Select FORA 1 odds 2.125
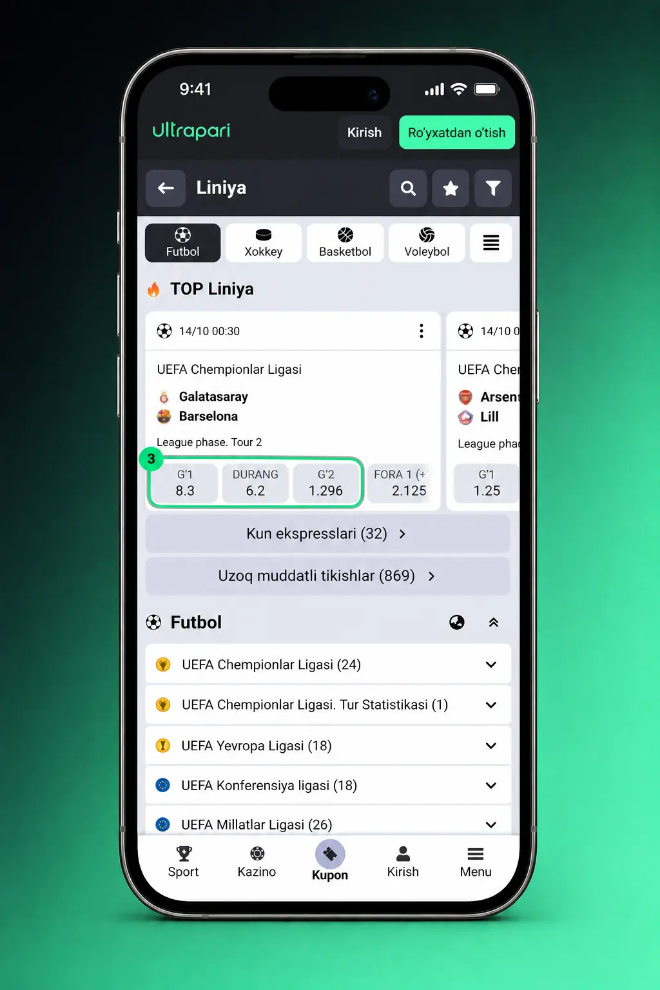 point(401,483)
